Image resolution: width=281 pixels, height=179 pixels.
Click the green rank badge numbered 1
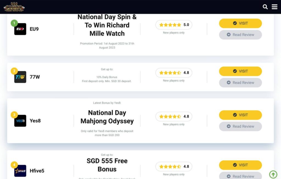point(14,23)
